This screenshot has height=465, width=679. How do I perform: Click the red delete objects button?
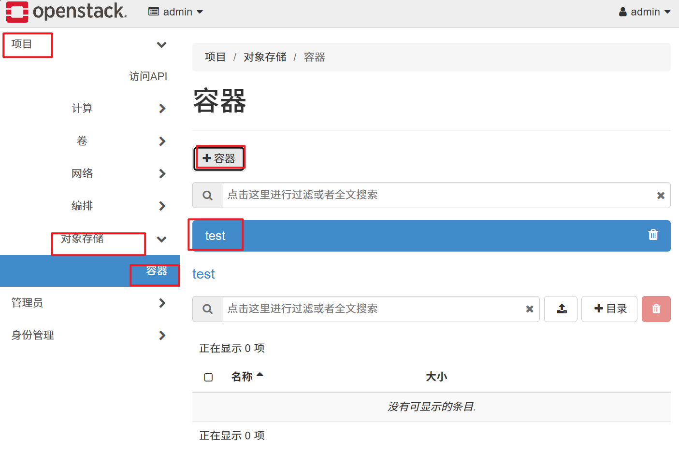pyautogui.click(x=656, y=309)
